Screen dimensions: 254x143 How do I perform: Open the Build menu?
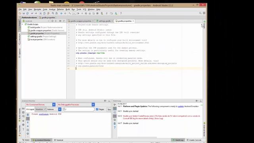(68, 10)
